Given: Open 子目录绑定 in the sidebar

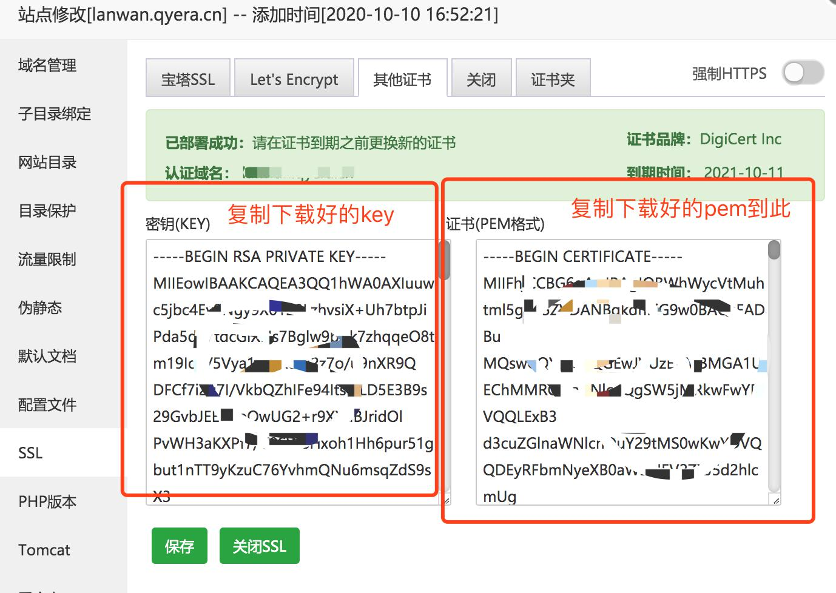Looking at the screenshot, I should click(x=64, y=113).
